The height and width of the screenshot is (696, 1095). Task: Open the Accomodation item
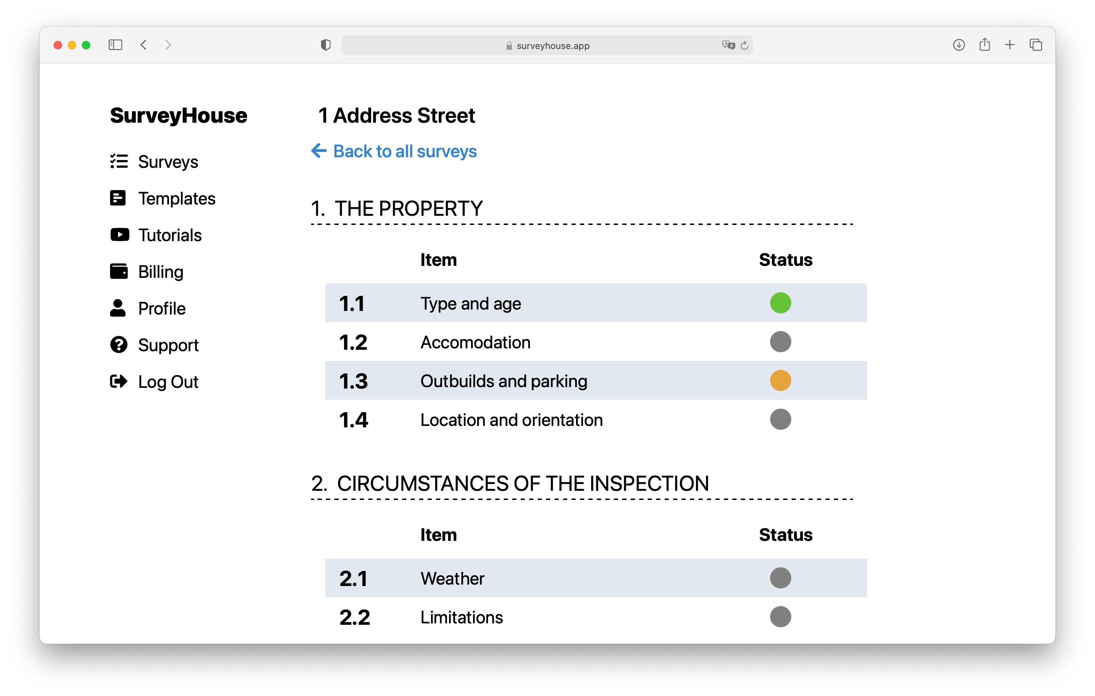point(475,342)
